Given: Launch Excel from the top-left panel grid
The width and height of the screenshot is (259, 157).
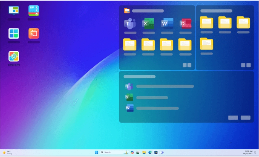Looking at the screenshot, I should click(x=149, y=24).
